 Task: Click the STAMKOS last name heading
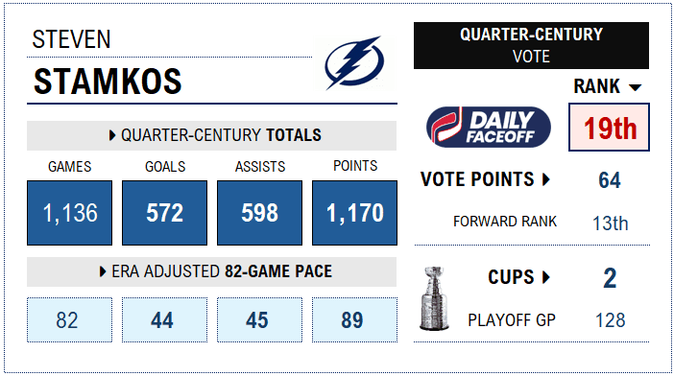click(108, 82)
